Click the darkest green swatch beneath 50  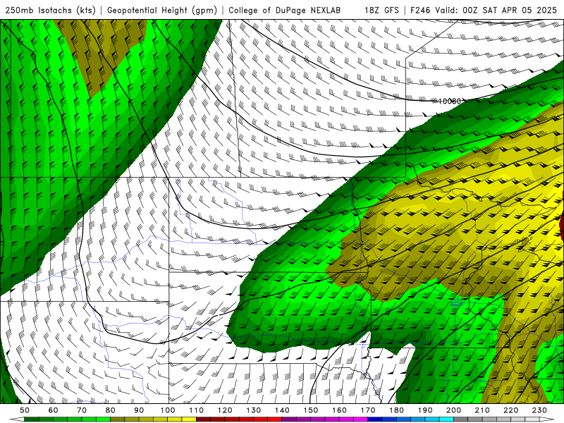(x=32, y=419)
